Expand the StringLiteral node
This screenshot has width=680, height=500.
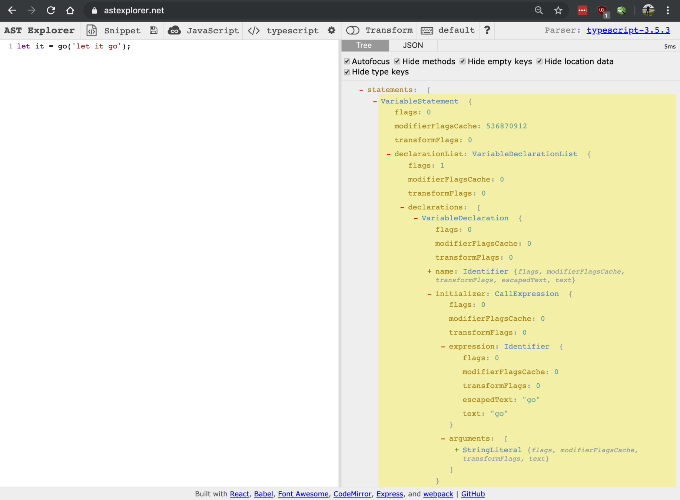457,450
